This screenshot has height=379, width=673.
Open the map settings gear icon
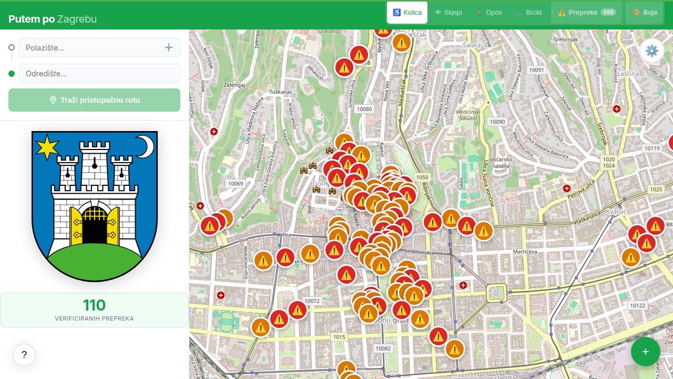(x=652, y=51)
